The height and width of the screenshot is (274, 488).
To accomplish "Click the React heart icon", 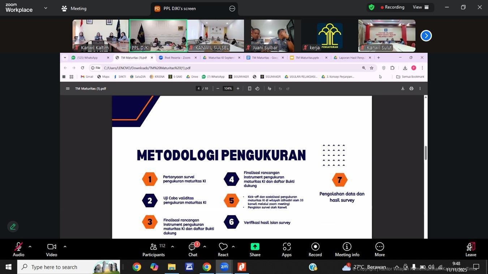I will tap(223, 249).
